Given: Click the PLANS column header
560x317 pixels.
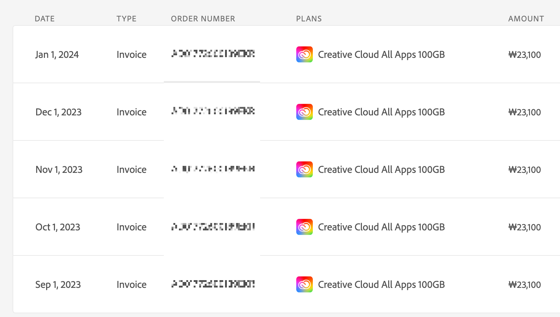Looking at the screenshot, I should 309,19.
